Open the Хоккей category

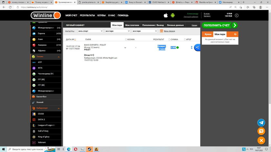(x=46, y=102)
